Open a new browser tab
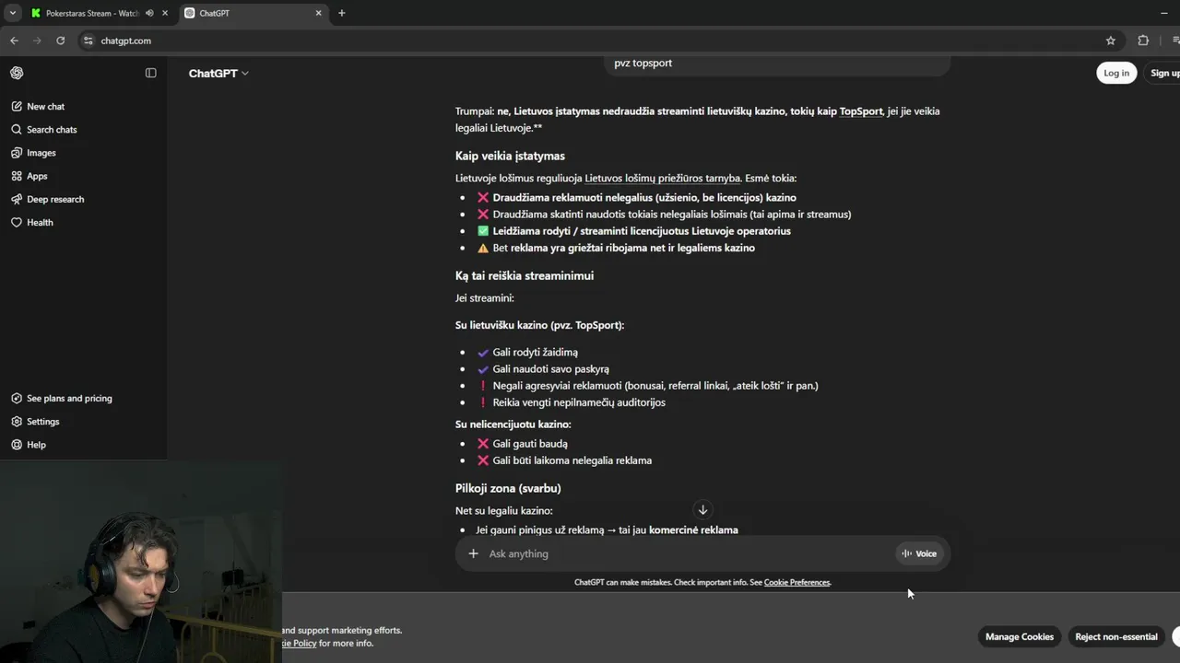Screen dimensions: 1180x663 (341, 13)
